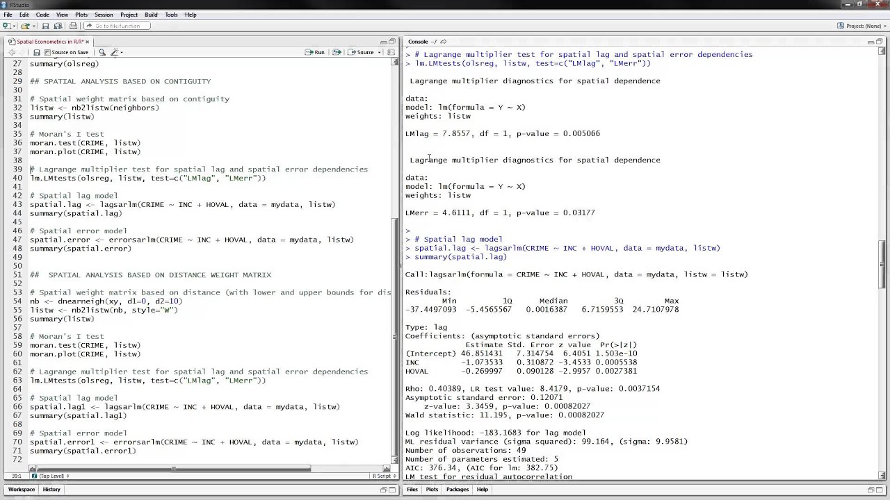890x500 pixels.
Task: Switch to the History tab
Action: tap(51, 490)
